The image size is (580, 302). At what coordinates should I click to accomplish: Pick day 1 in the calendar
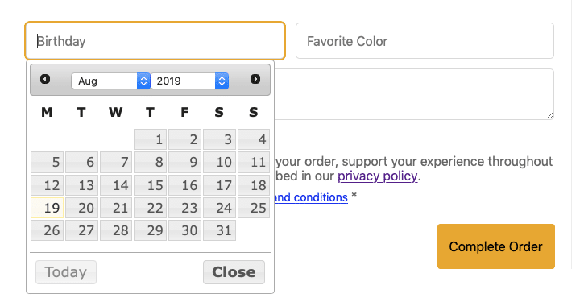click(150, 139)
